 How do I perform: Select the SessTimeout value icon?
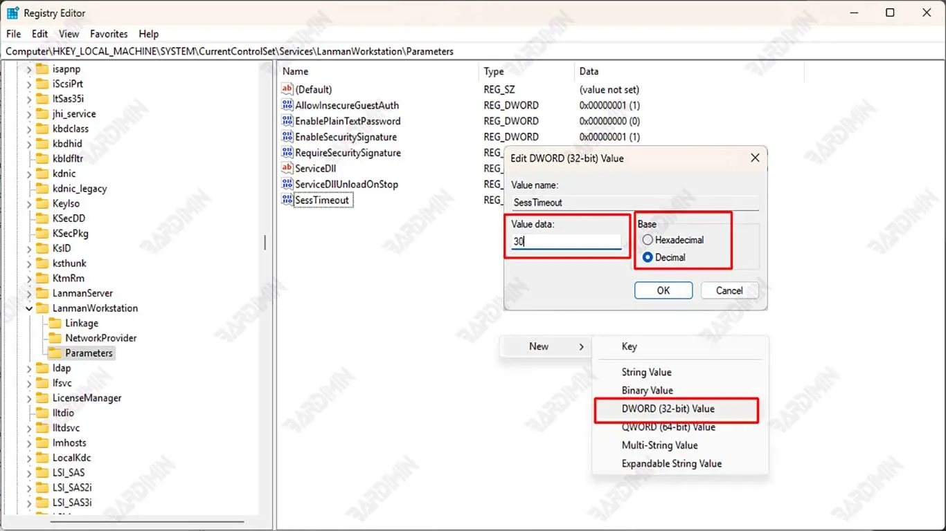(287, 200)
